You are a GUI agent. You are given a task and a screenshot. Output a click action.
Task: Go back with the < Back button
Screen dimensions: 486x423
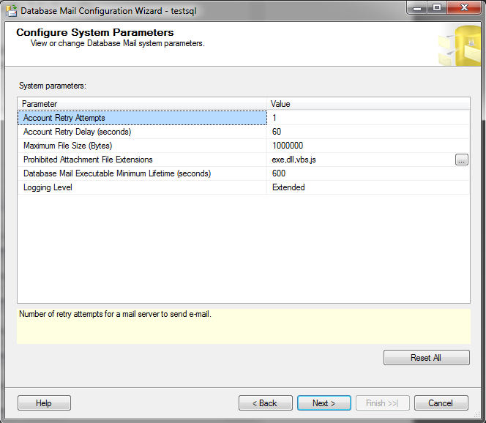(265, 403)
